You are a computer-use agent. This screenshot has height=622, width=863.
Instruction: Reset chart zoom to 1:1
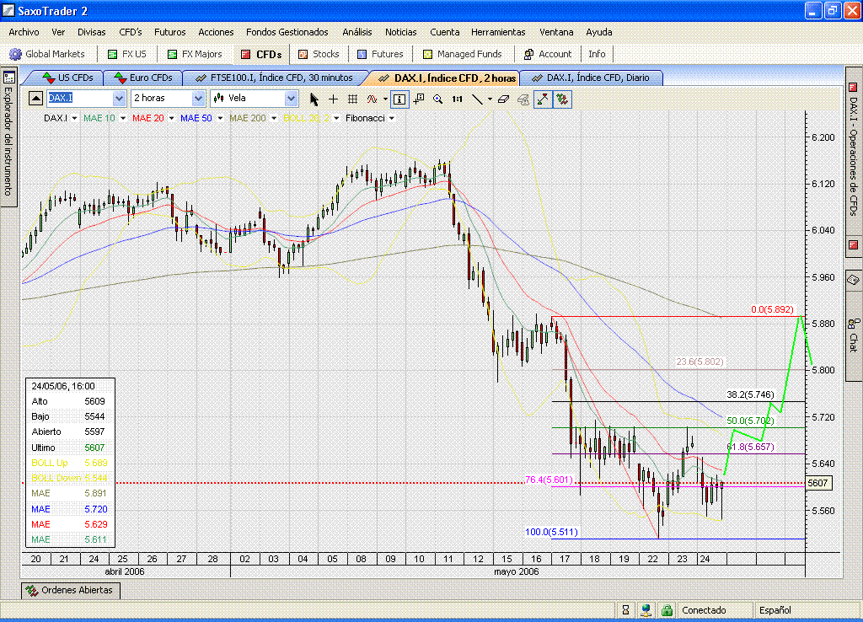click(x=458, y=99)
